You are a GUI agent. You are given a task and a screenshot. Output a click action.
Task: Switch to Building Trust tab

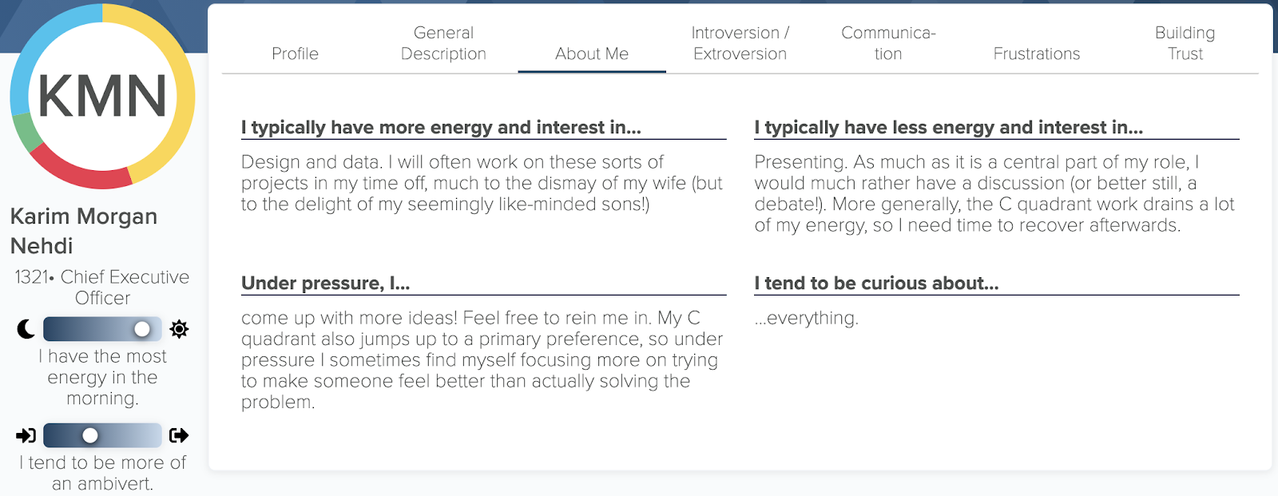(1185, 43)
